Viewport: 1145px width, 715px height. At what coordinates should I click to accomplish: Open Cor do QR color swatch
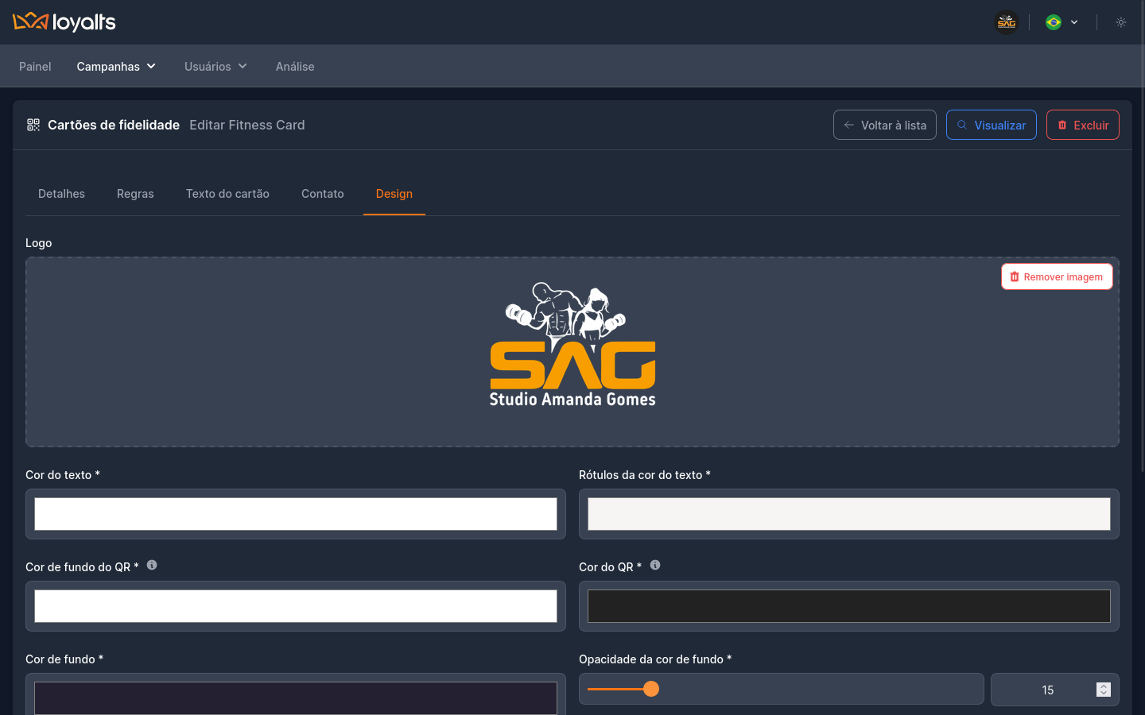coord(849,606)
